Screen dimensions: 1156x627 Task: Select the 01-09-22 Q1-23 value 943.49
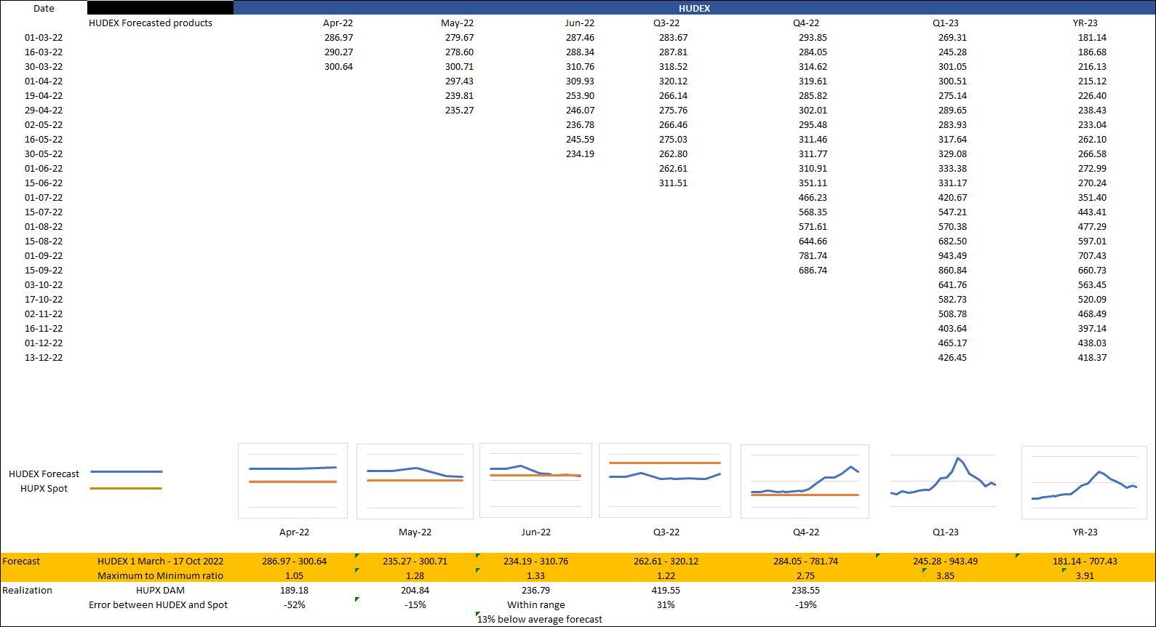click(x=952, y=255)
